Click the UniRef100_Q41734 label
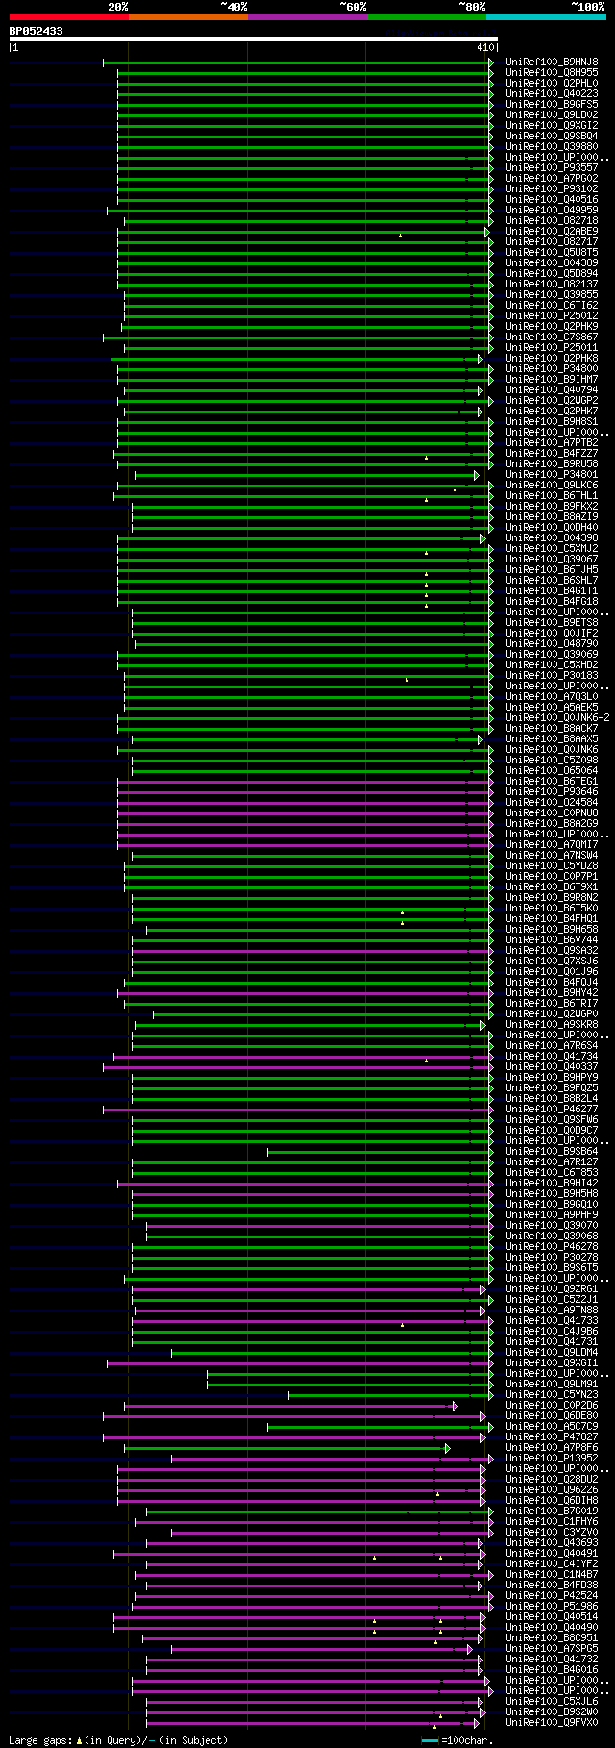The image size is (615, 1748). [552, 1057]
